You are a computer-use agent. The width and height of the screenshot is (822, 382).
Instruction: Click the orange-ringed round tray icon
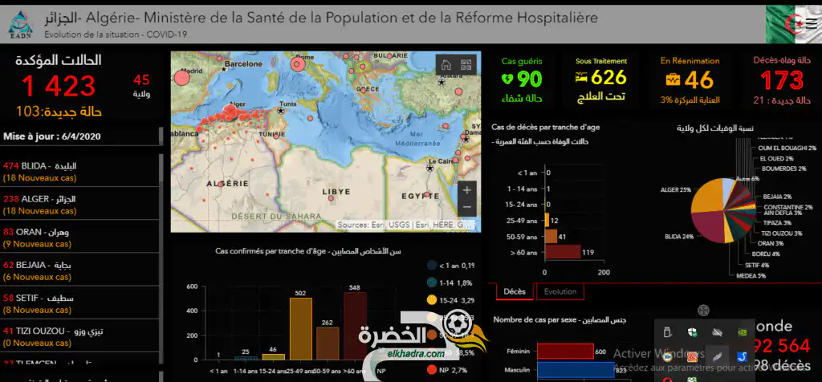667,357
